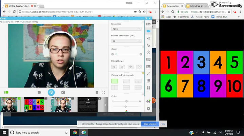Open the Apps bookmark shortcut

166,17
